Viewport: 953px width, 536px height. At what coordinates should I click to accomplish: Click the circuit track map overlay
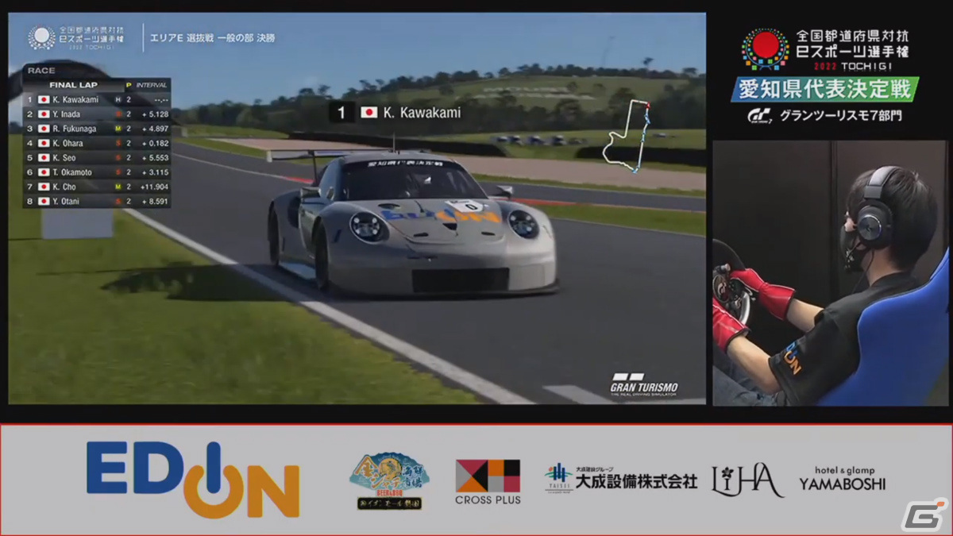coord(627,137)
